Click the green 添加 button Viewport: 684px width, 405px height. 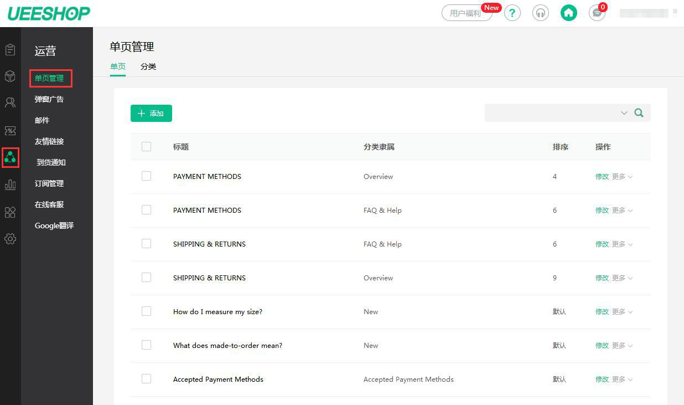coord(151,113)
